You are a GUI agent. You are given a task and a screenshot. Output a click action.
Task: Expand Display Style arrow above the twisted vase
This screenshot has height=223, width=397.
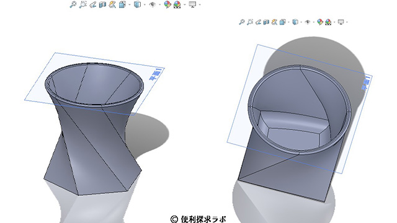tap(145, 4)
